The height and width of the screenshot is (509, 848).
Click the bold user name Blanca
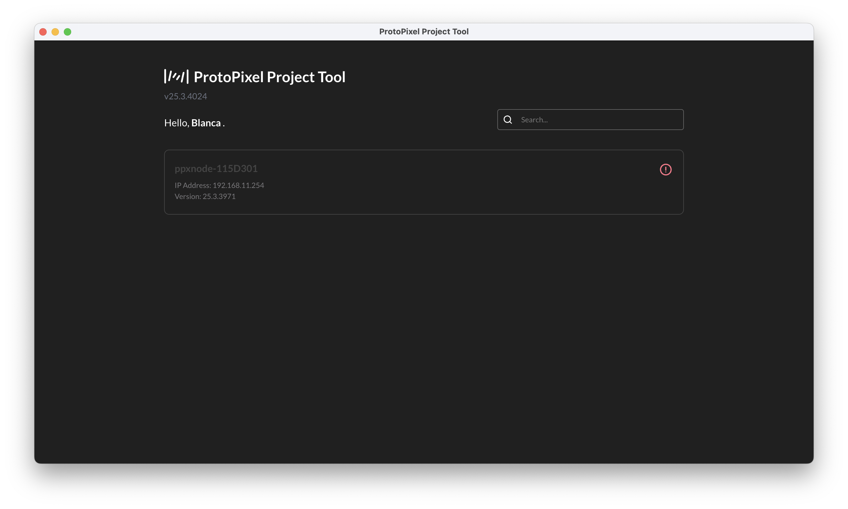point(206,122)
